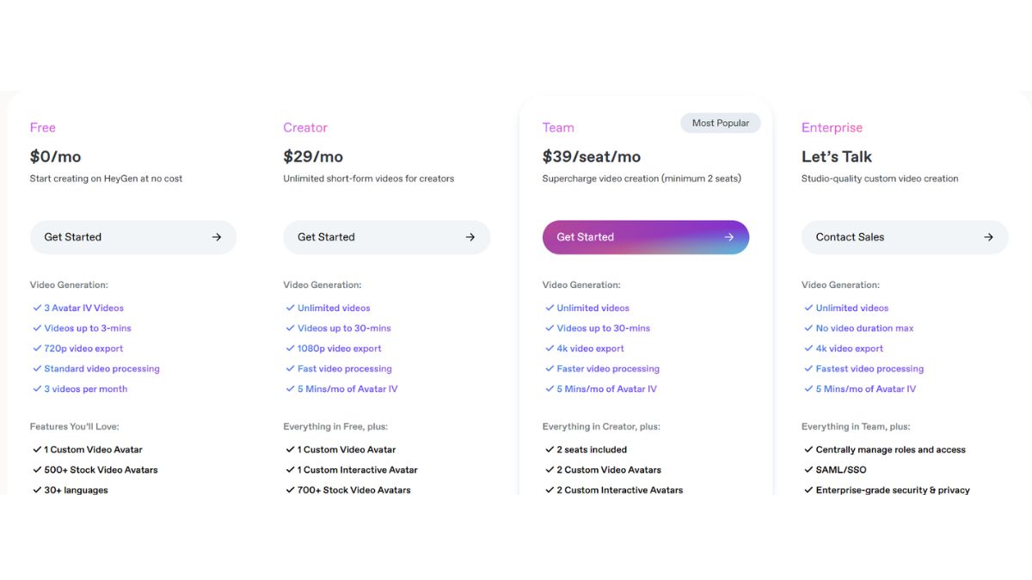Click 700+ Stock Video Avatars item
This screenshot has height=580, width=1032.
pos(353,490)
